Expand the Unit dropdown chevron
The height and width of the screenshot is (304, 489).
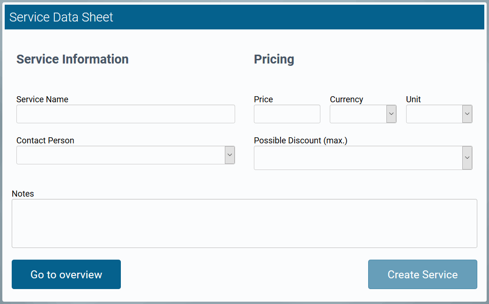tap(467, 114)
